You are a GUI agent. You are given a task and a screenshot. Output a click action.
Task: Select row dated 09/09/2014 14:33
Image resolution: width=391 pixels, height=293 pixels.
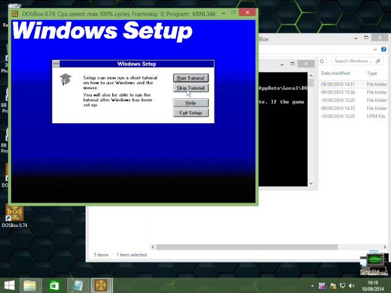354,108
